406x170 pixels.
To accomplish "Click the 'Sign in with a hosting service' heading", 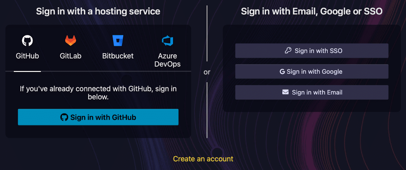I will 98,11.
